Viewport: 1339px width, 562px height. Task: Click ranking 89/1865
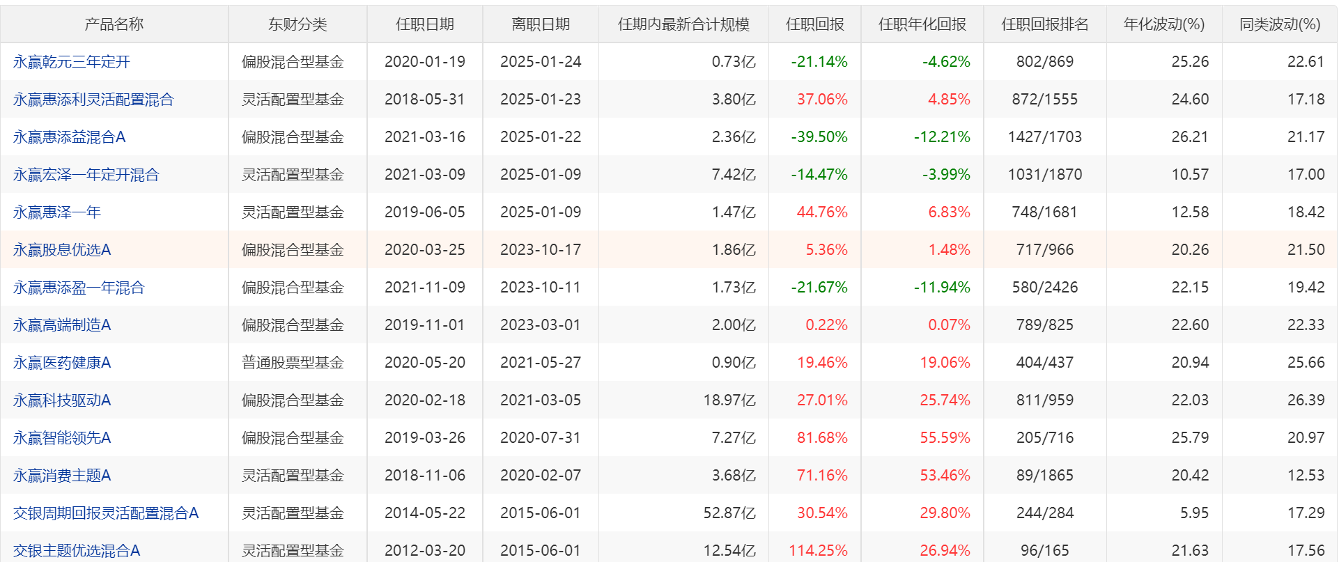(x=1045, y=476)
